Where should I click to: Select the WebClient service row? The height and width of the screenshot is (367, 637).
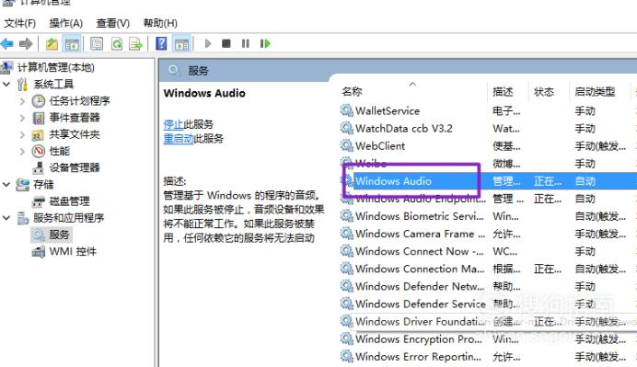click(x=488, y=145)
